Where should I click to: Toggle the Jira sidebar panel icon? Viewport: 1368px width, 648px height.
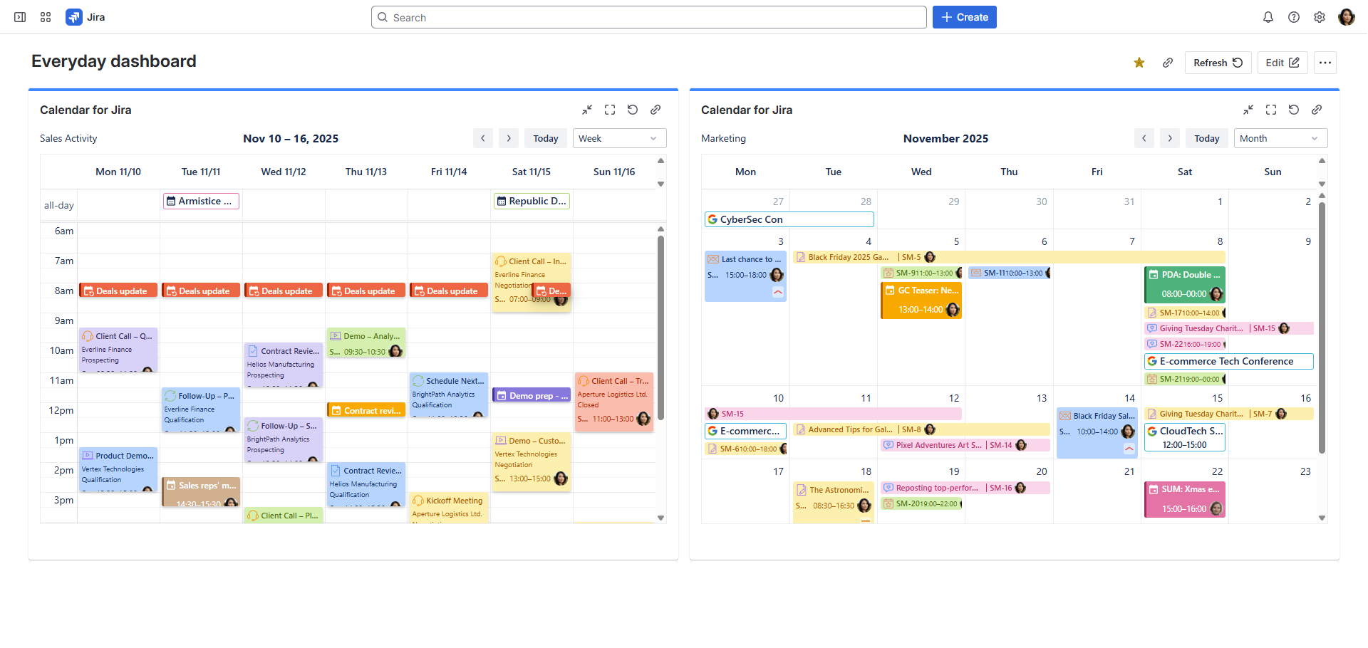(20, 17)
